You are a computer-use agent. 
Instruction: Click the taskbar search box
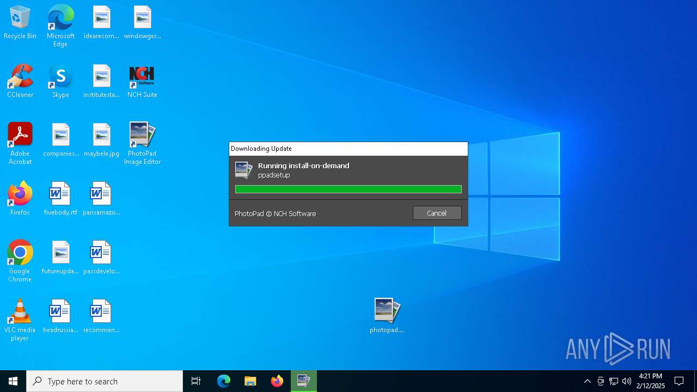tap(105, 381)
